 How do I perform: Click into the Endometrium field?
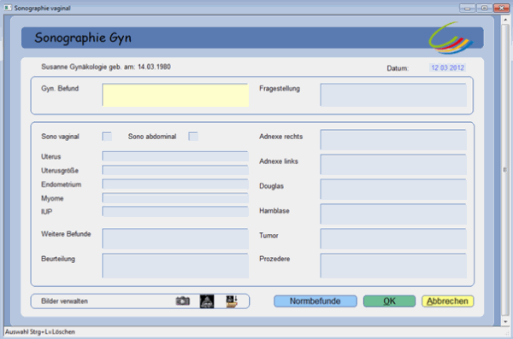coord(175,184)
